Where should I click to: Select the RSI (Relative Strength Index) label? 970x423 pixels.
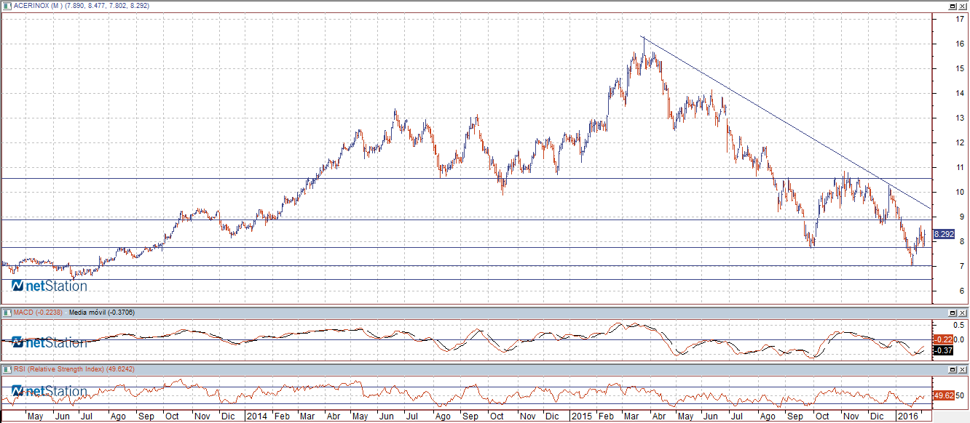coord(60,368)
